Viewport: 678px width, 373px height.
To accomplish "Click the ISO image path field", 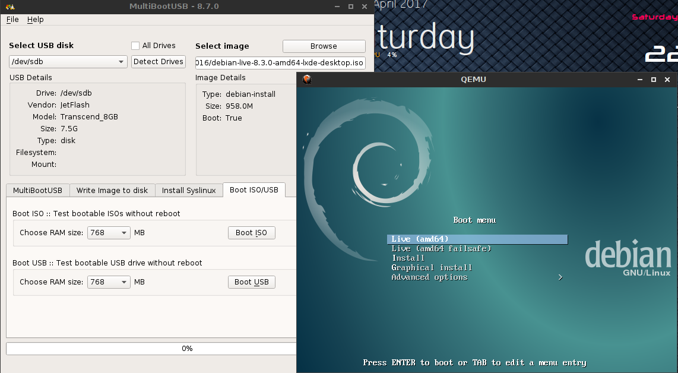I will [280, 63].
